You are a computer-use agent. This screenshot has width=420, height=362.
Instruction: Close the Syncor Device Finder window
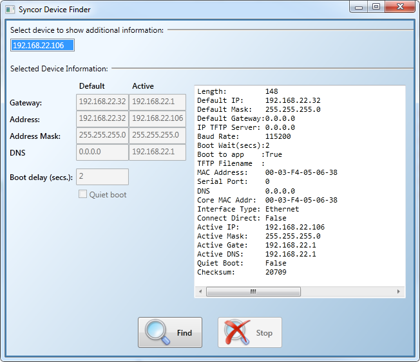(x=400, y=7)
